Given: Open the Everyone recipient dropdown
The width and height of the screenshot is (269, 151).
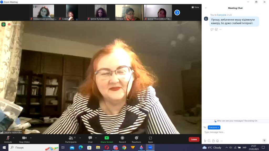Looking at the screenshot, I should (214, 127).
